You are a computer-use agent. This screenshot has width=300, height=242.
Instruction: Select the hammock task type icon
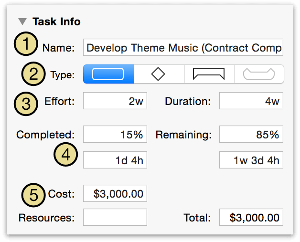(x=259, y=74)
